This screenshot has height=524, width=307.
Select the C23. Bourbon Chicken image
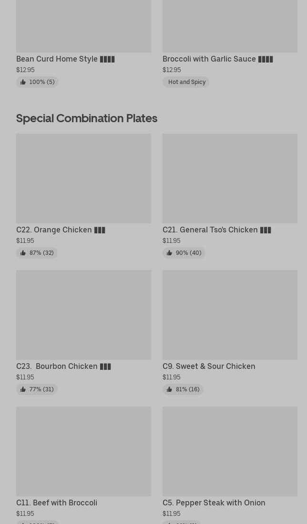pos(83,314)
